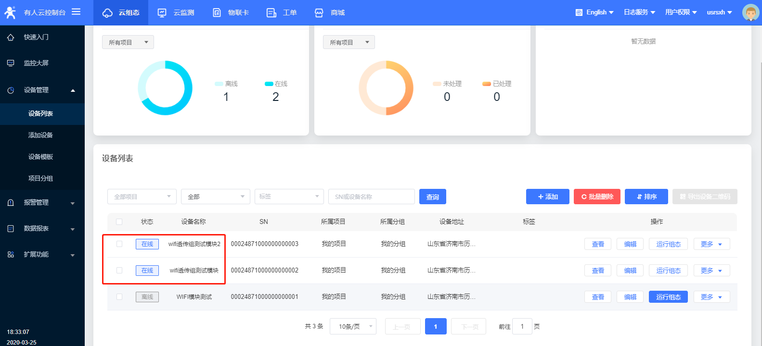The height and width of the screenshot is (346, 762).
Task: Click the SN或设备名称 search input field
Action: [x=371, y=197]
